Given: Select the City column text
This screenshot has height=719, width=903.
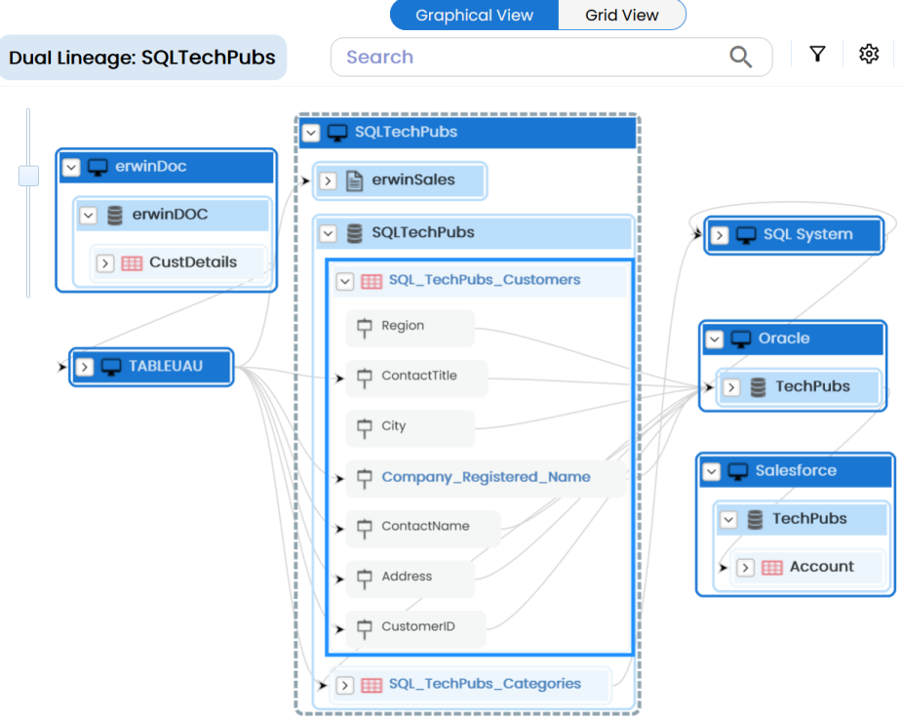Looking at the screenshot, I should 393,426.
